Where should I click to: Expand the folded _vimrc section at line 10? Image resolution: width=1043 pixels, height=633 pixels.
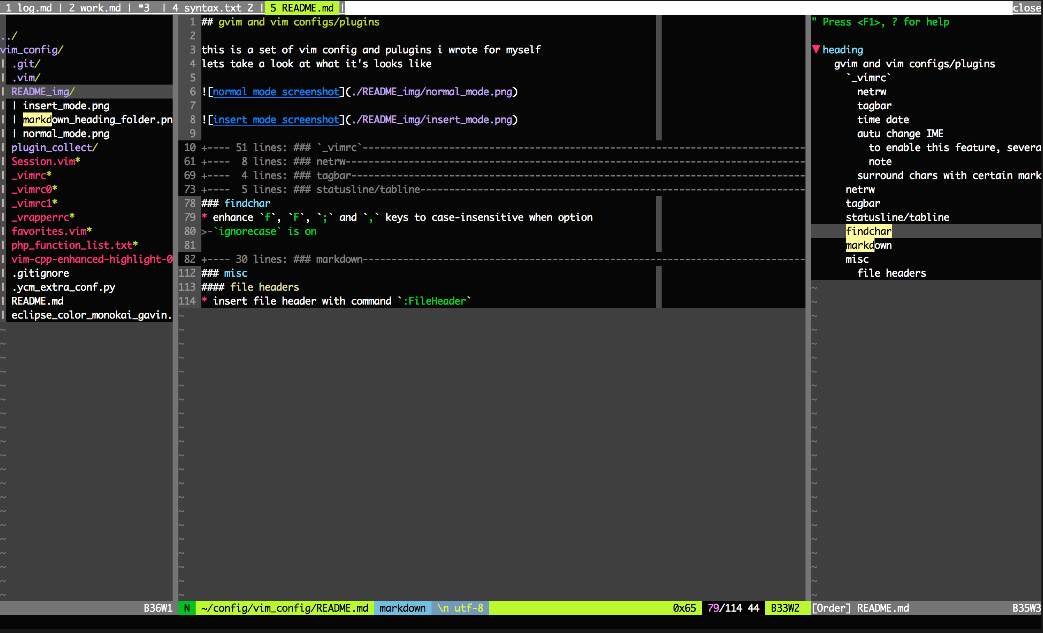pos(279,147)
